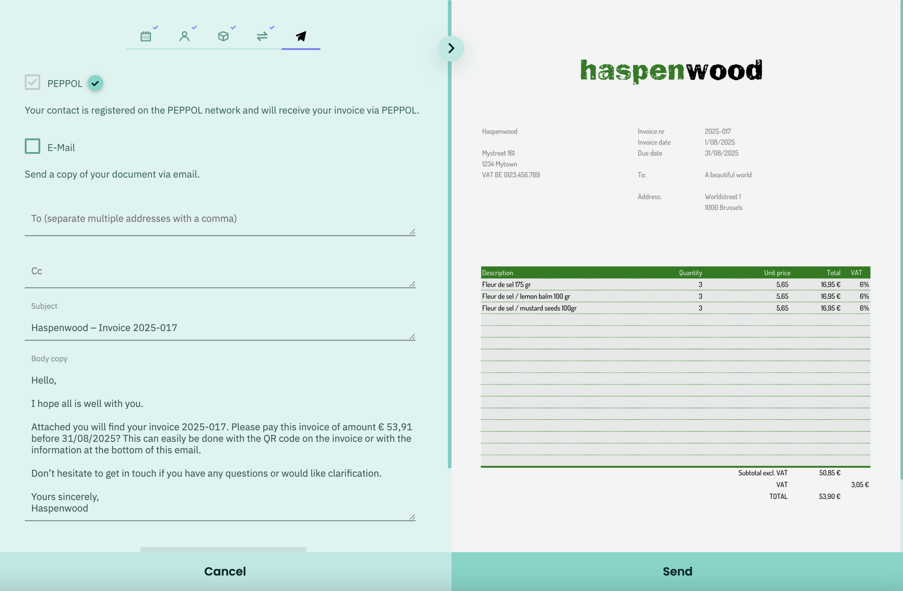Click the To field resize handle
Image resolution: width=903 pixels, height=591 pixels.
[x=412, y=232]
